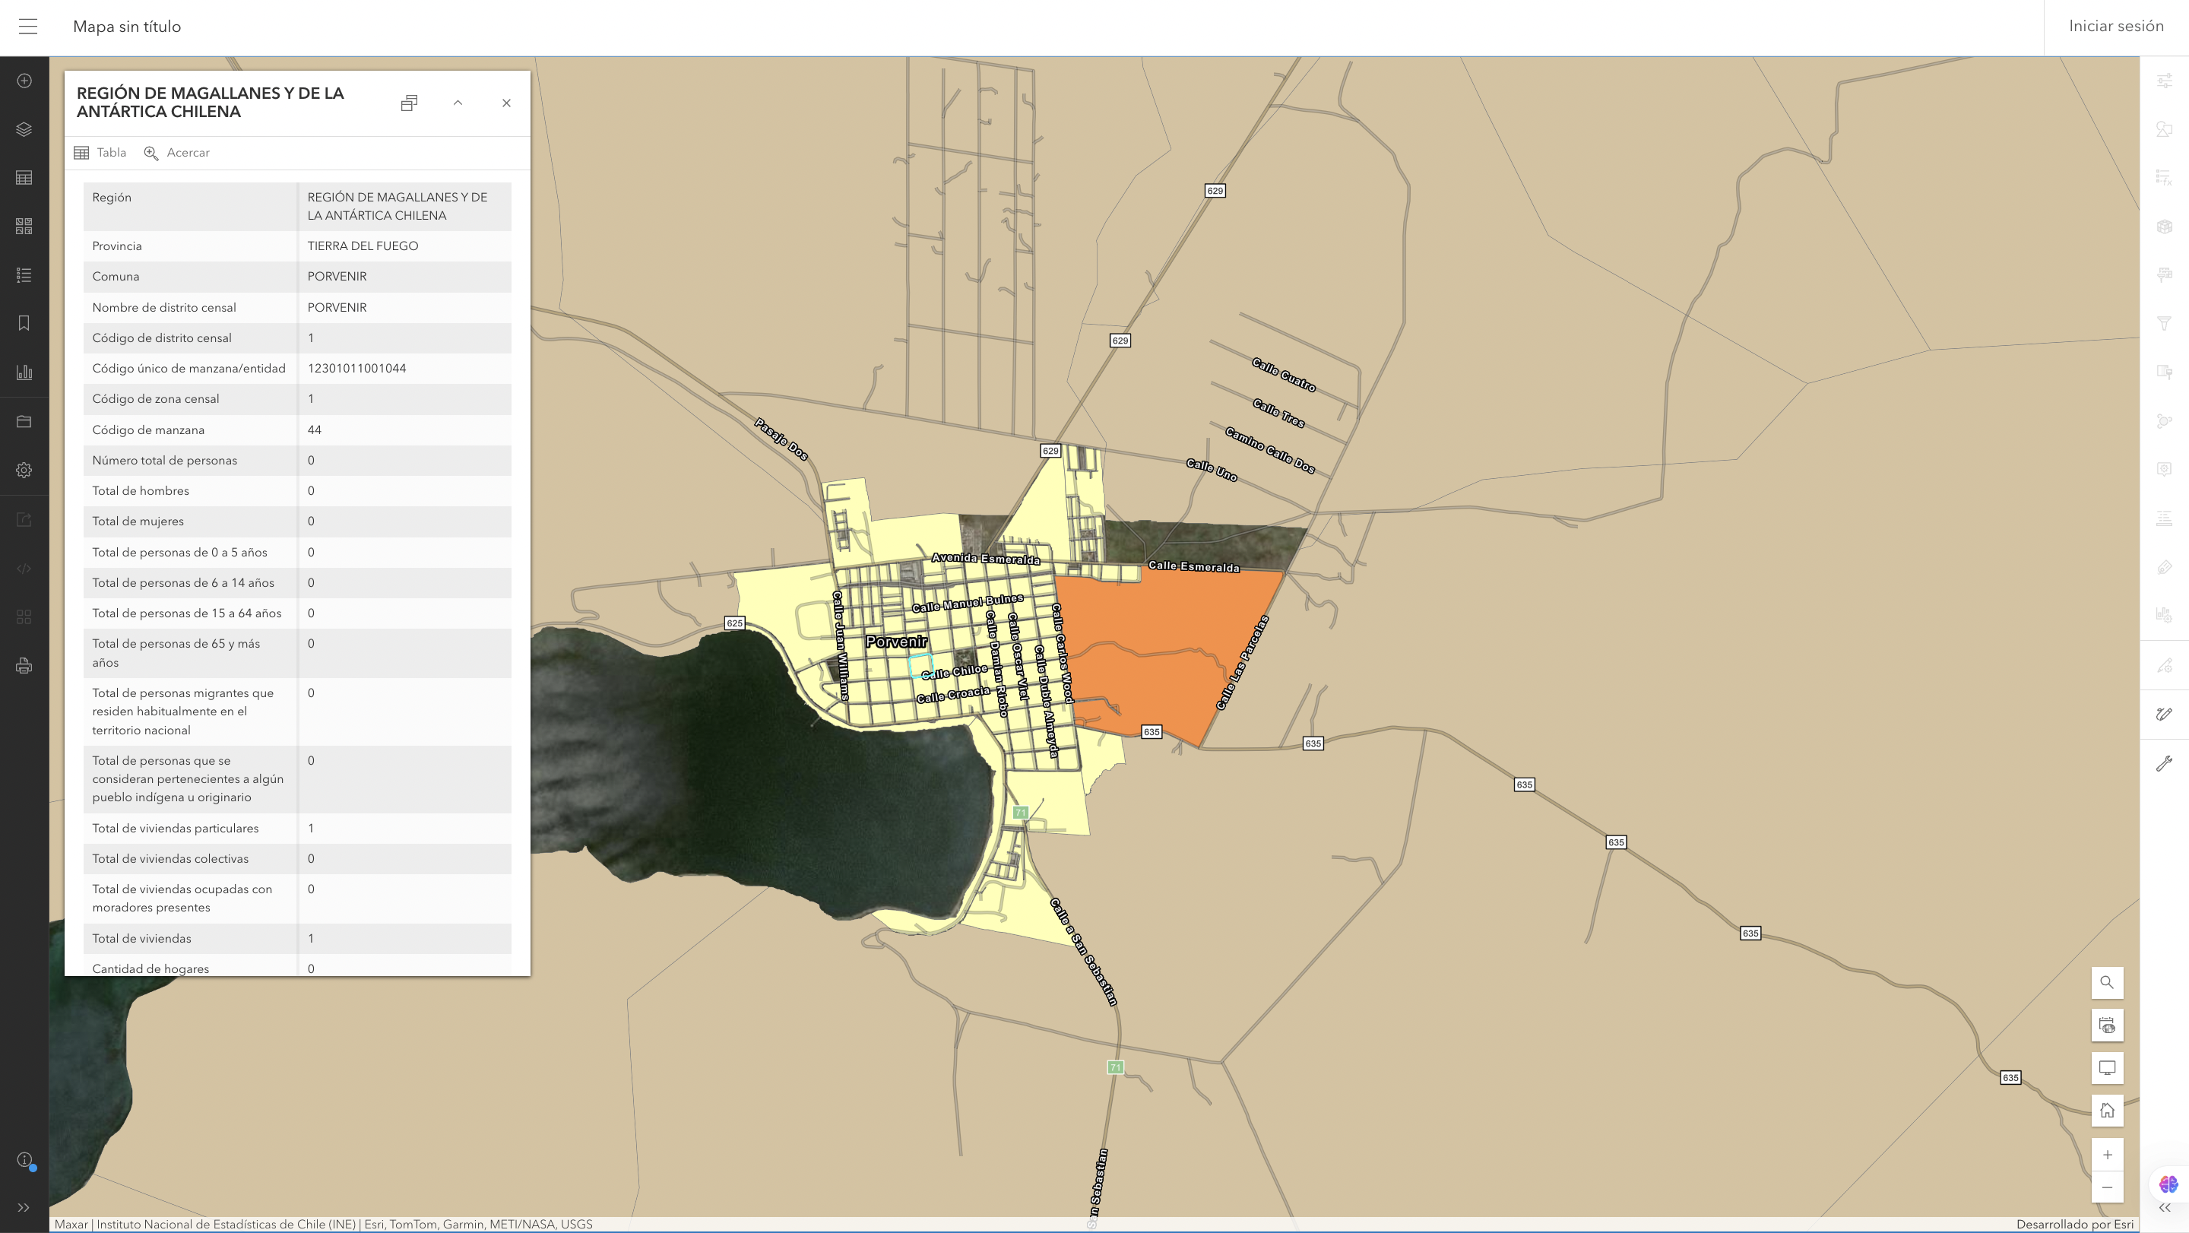Viewport: 2189px width, 1233px height.
Task: Zoom in the map with plus button
Action: (x=2107, y=1155)
